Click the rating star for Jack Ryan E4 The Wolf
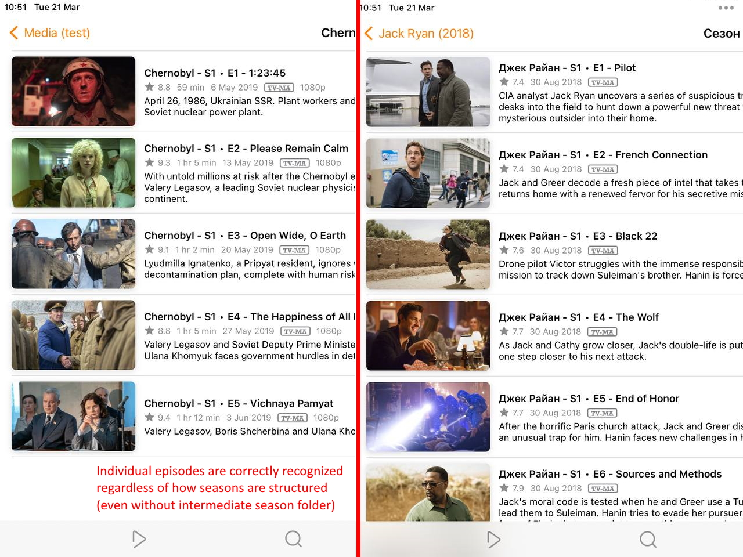743x557 pixels. point(504,331)
